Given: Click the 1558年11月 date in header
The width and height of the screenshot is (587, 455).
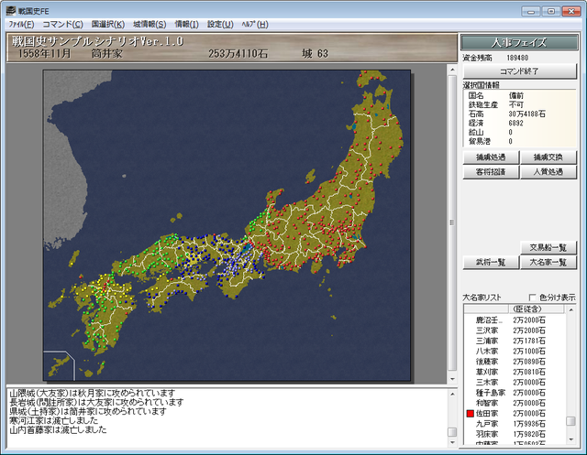Looking at the screenshot, I should point(44,54).
